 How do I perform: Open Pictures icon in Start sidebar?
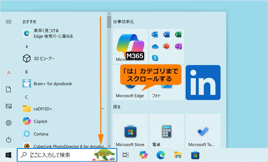[x=8, y=106]
